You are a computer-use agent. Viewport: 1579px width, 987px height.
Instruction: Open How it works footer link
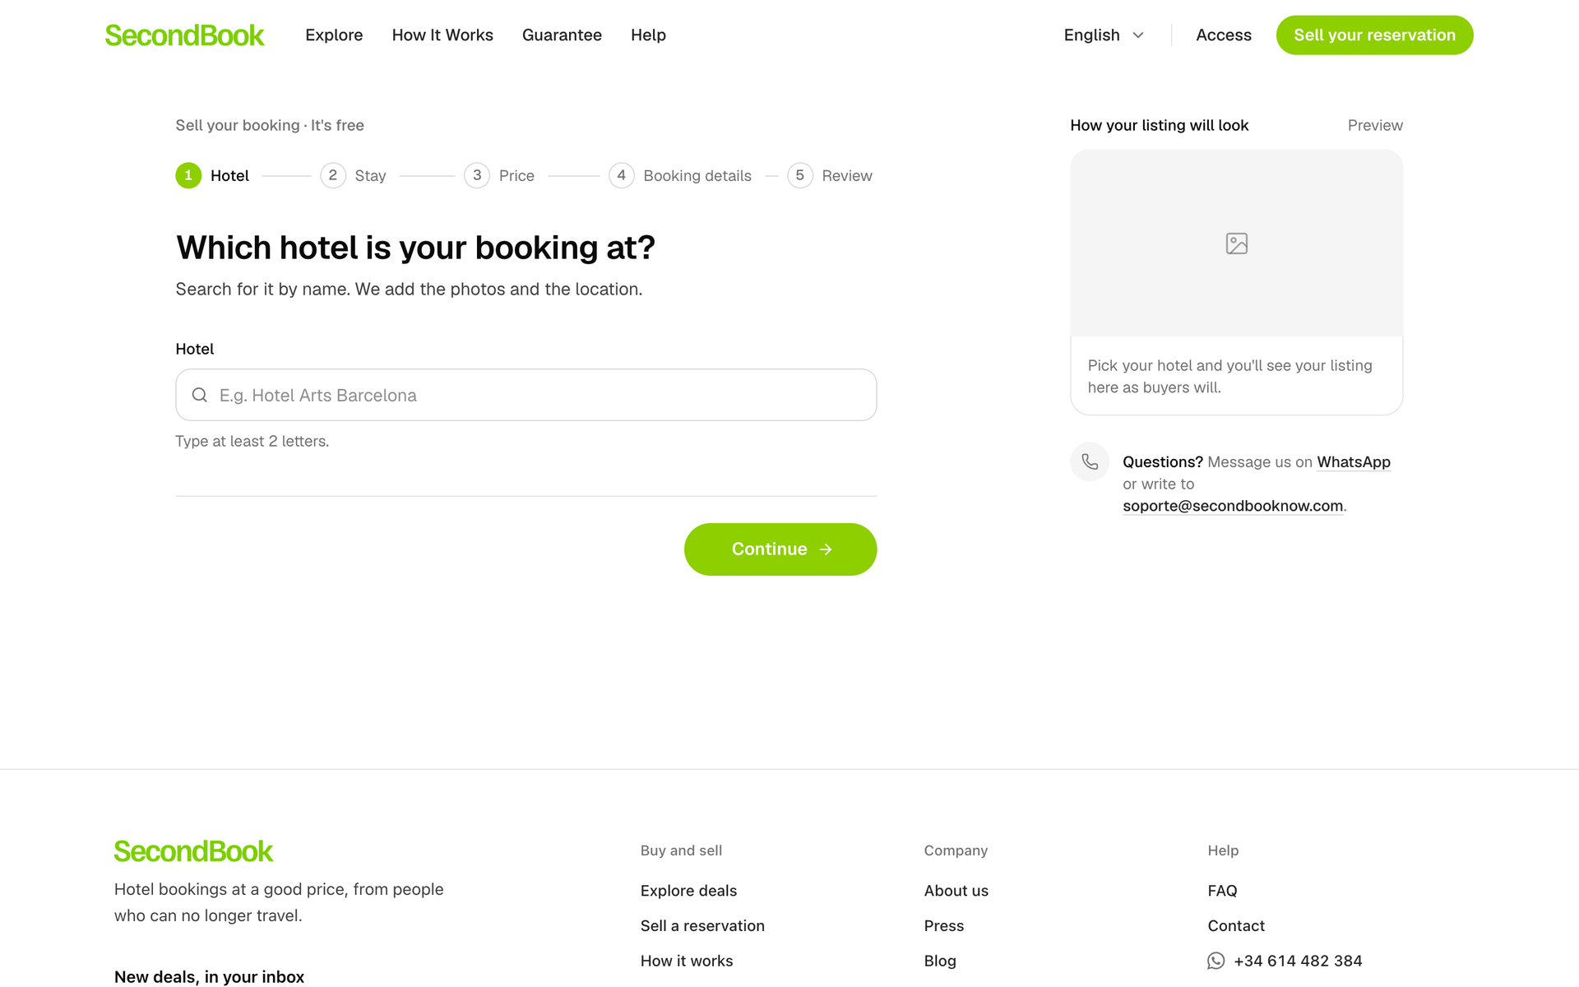tap(687, 962)
